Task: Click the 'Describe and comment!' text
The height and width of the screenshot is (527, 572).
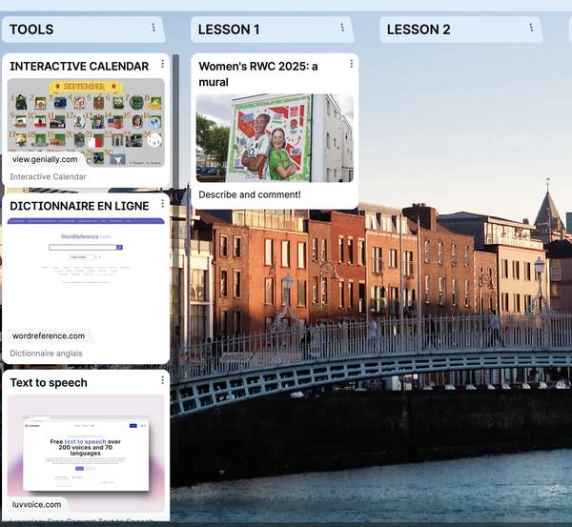Action: point(250,194)
